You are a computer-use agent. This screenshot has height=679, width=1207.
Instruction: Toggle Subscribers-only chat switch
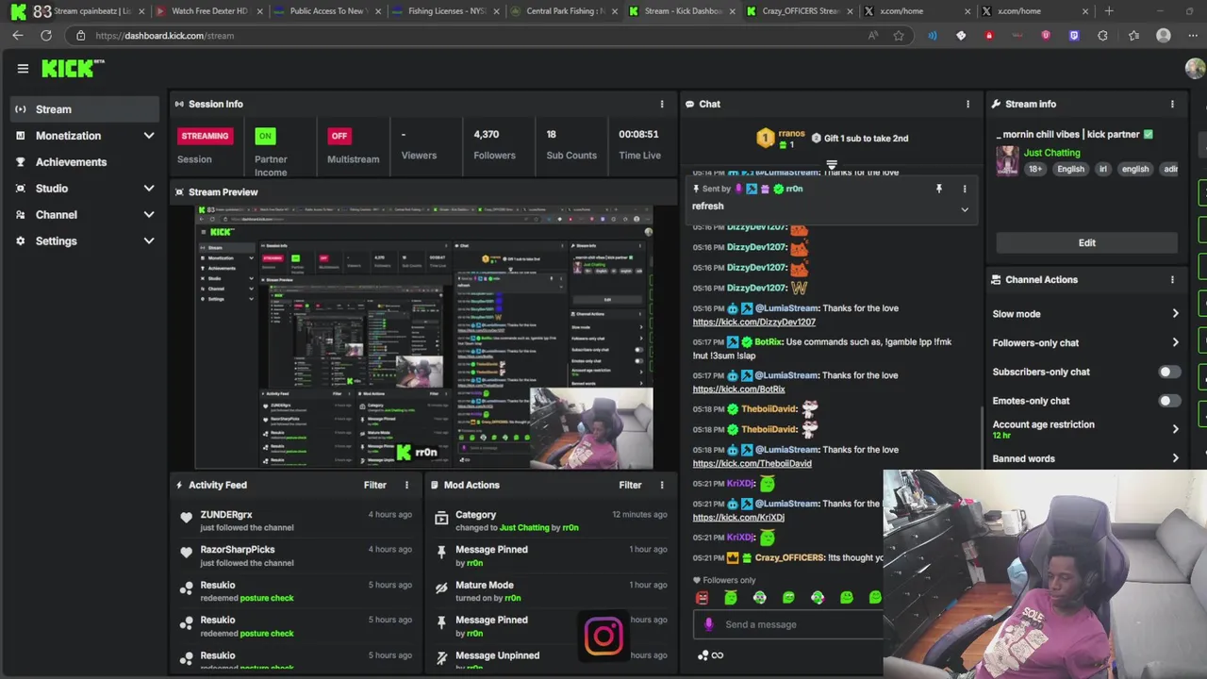point(1169,372)
